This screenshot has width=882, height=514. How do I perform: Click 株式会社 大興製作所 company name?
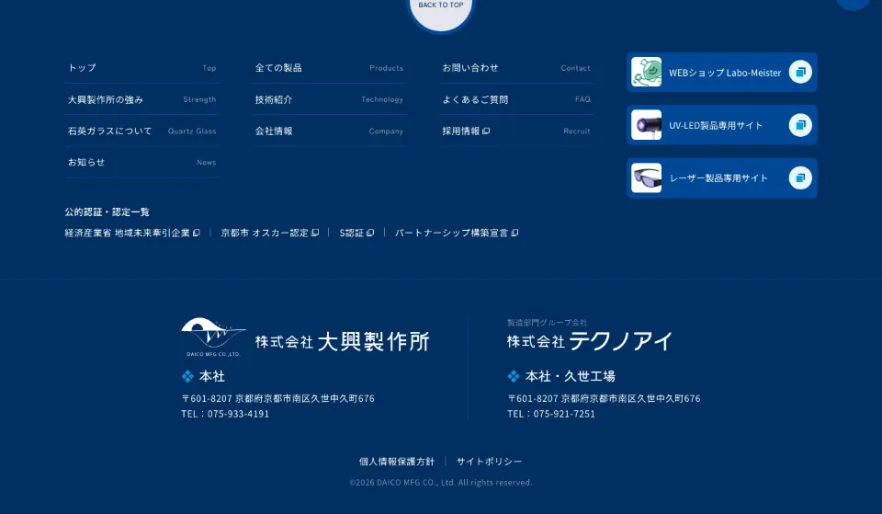coord(342,341)
